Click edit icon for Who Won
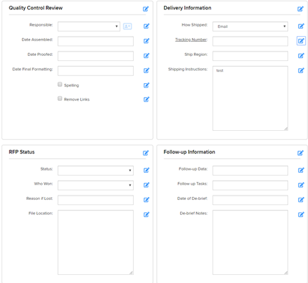The image size is (308, 283). 146,185
